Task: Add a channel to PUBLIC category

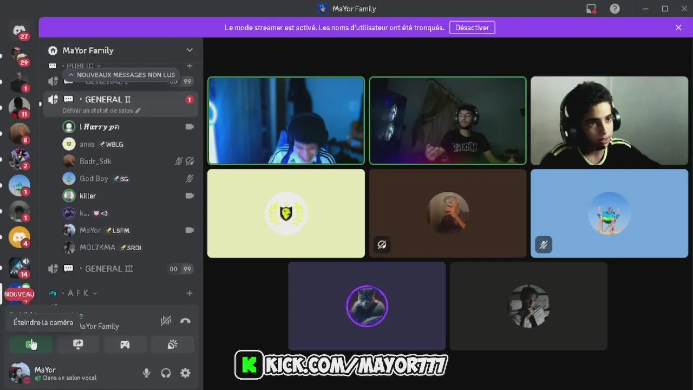Action: [x=189, y=66]
